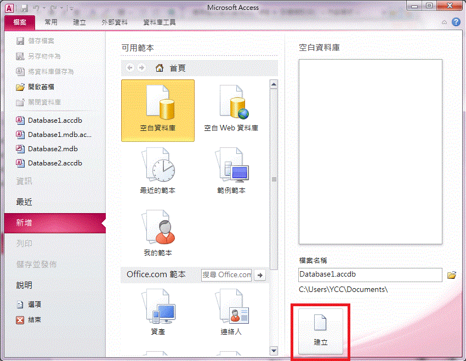Click the browse folder icon beside filename
This screenshot has height=361, width=466.
click(452, 275)
